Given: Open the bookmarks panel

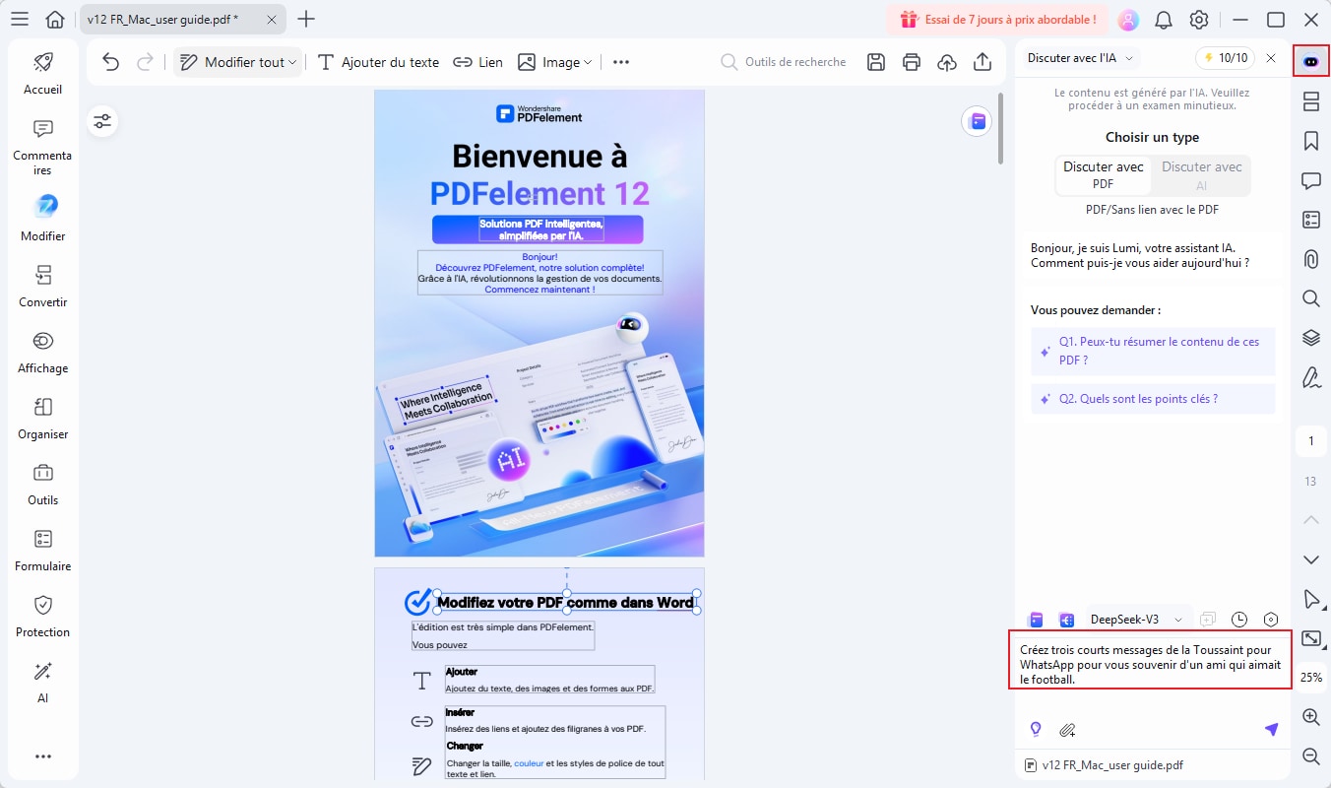Looking at the screenshot, I should (x=1310, y=141).
